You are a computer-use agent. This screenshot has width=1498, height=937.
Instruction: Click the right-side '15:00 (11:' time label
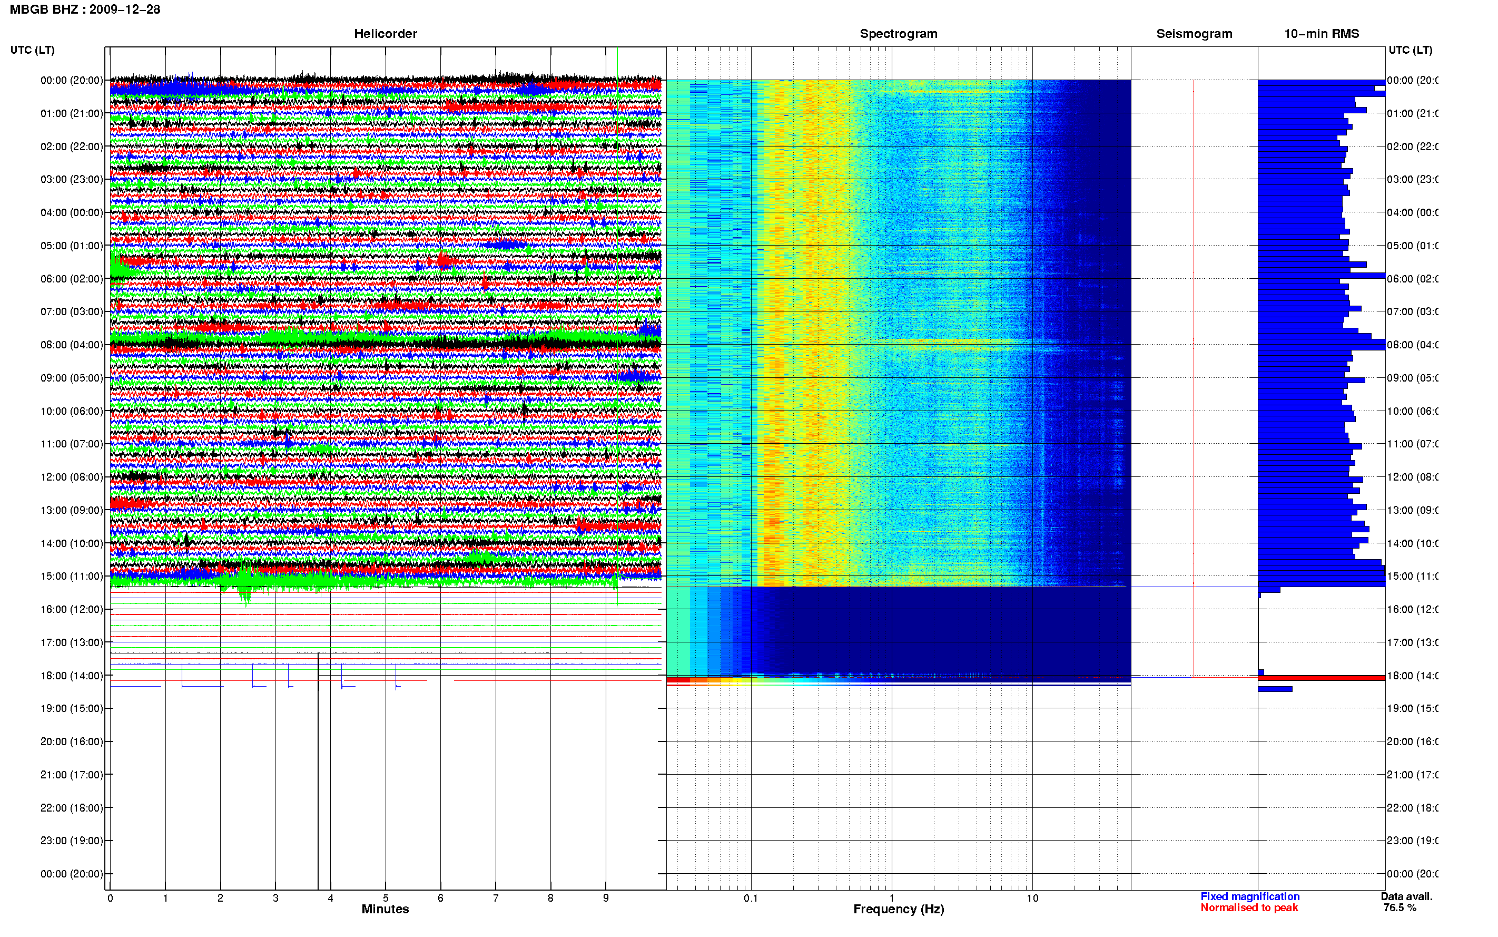1413,577
